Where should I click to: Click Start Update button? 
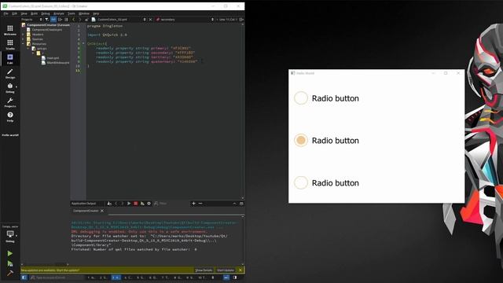226,270
